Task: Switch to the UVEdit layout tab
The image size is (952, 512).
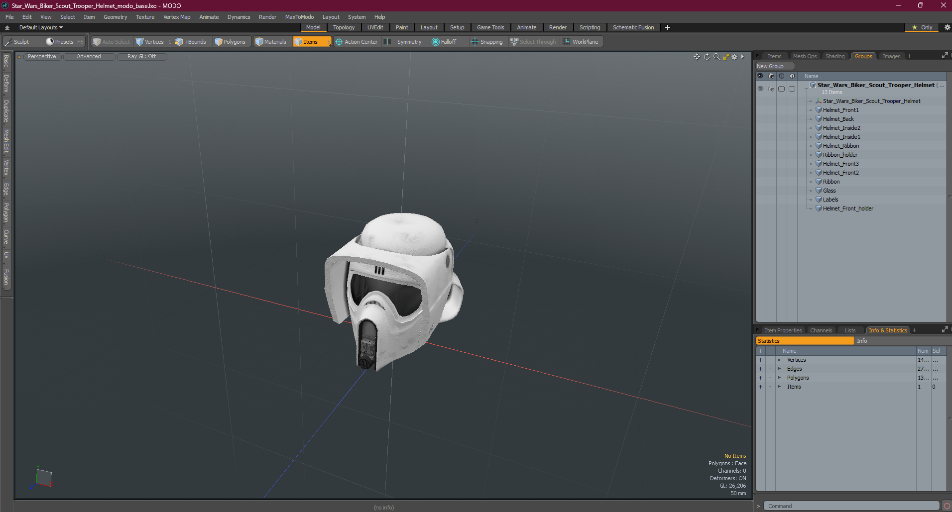Action: point(375,27)
